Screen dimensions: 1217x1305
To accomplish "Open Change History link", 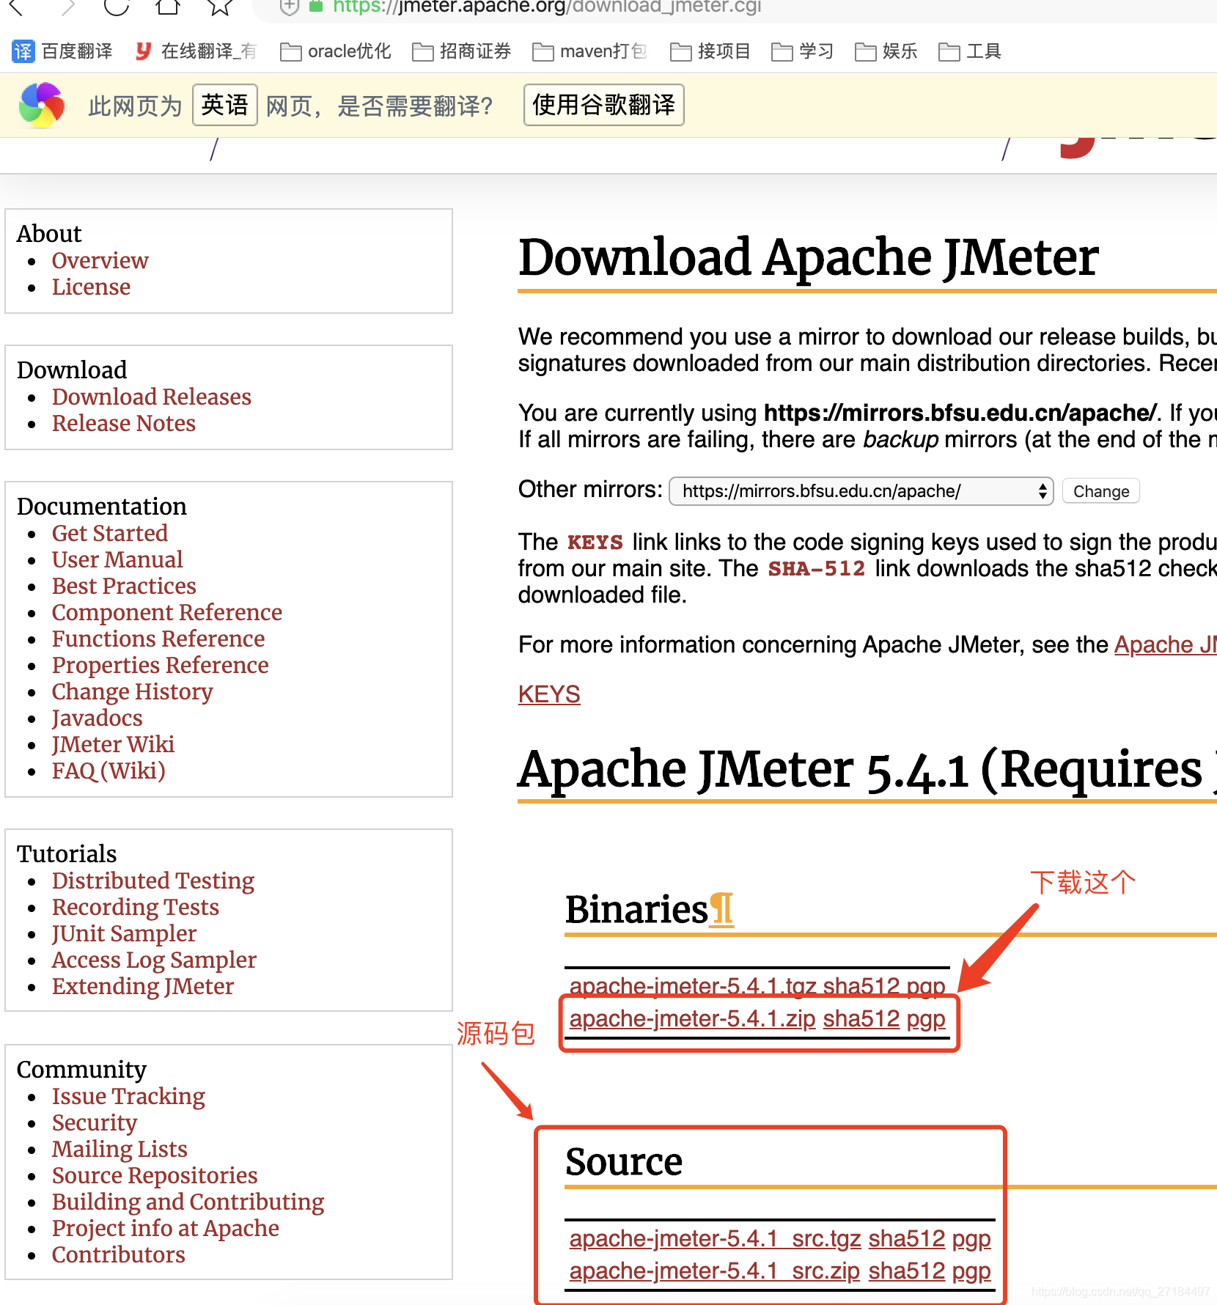I will point(133,691).
